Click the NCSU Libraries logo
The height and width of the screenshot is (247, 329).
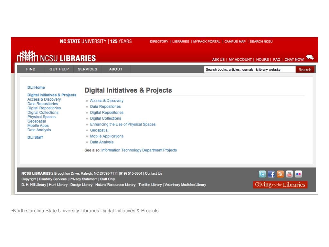56,56
